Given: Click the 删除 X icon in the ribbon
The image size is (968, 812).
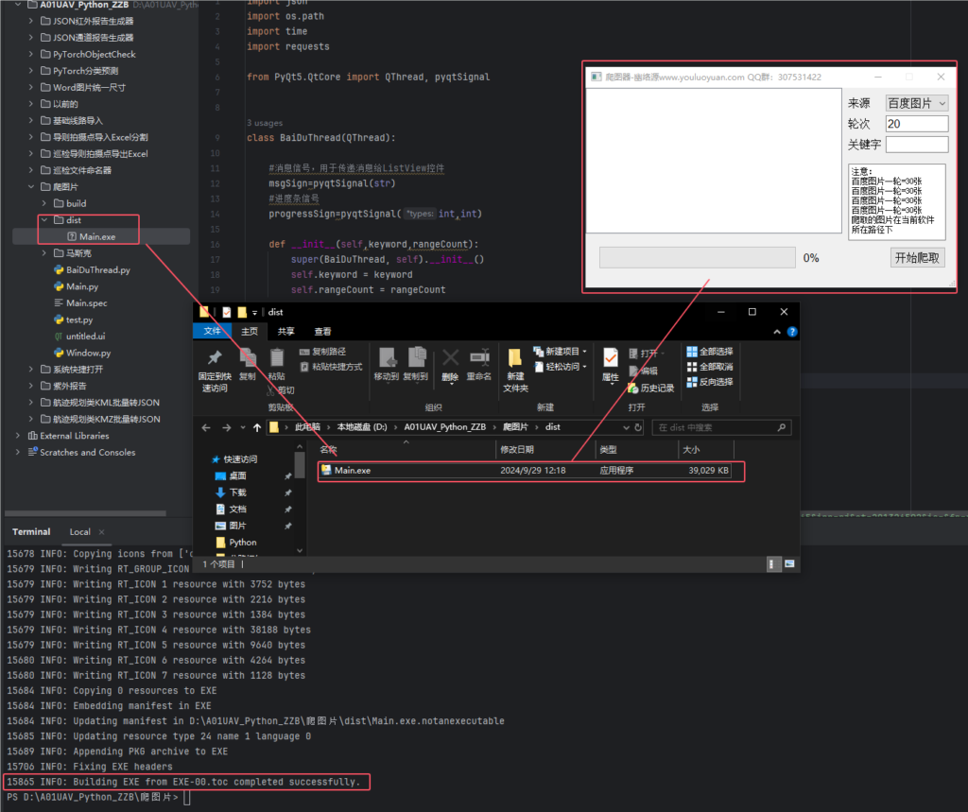Looking at the screenshot, I should 451,357.
